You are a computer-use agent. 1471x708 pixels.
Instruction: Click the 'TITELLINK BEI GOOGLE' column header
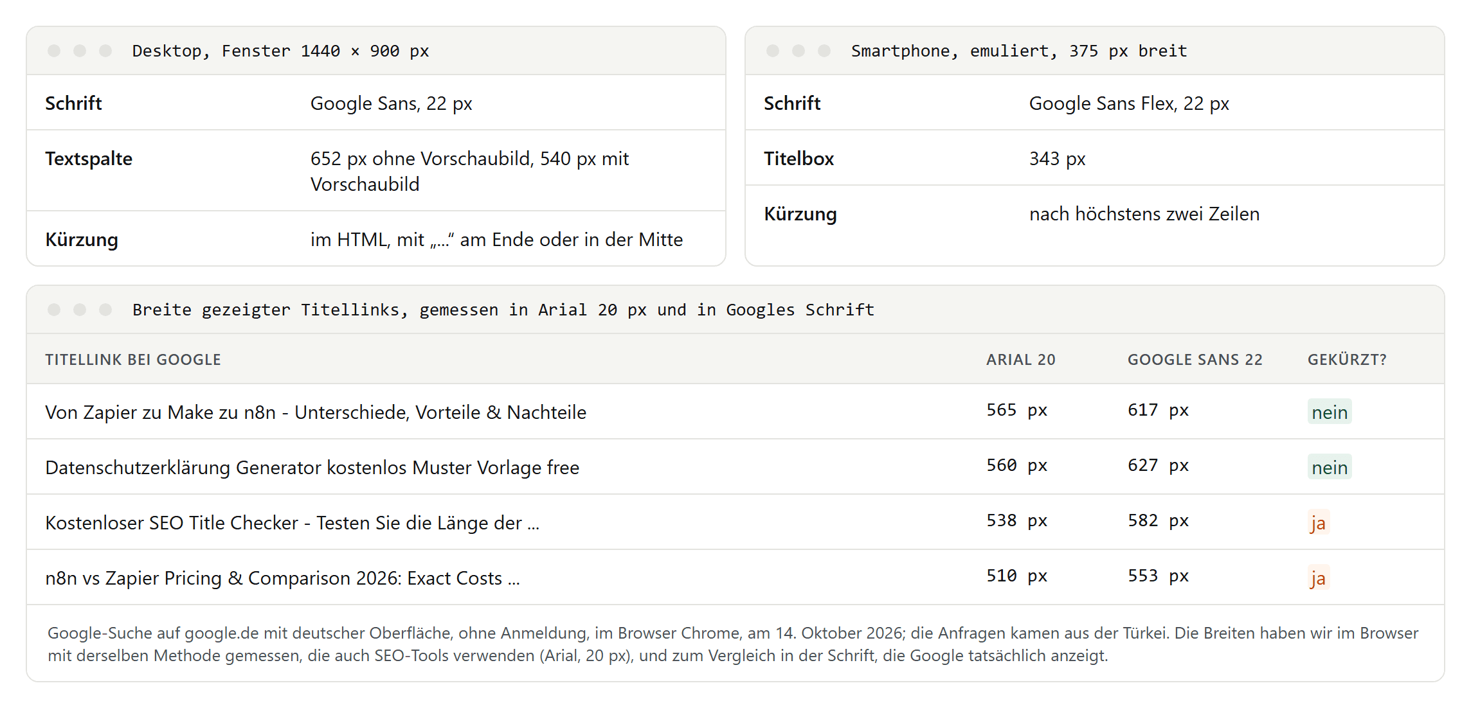point(133,360)
